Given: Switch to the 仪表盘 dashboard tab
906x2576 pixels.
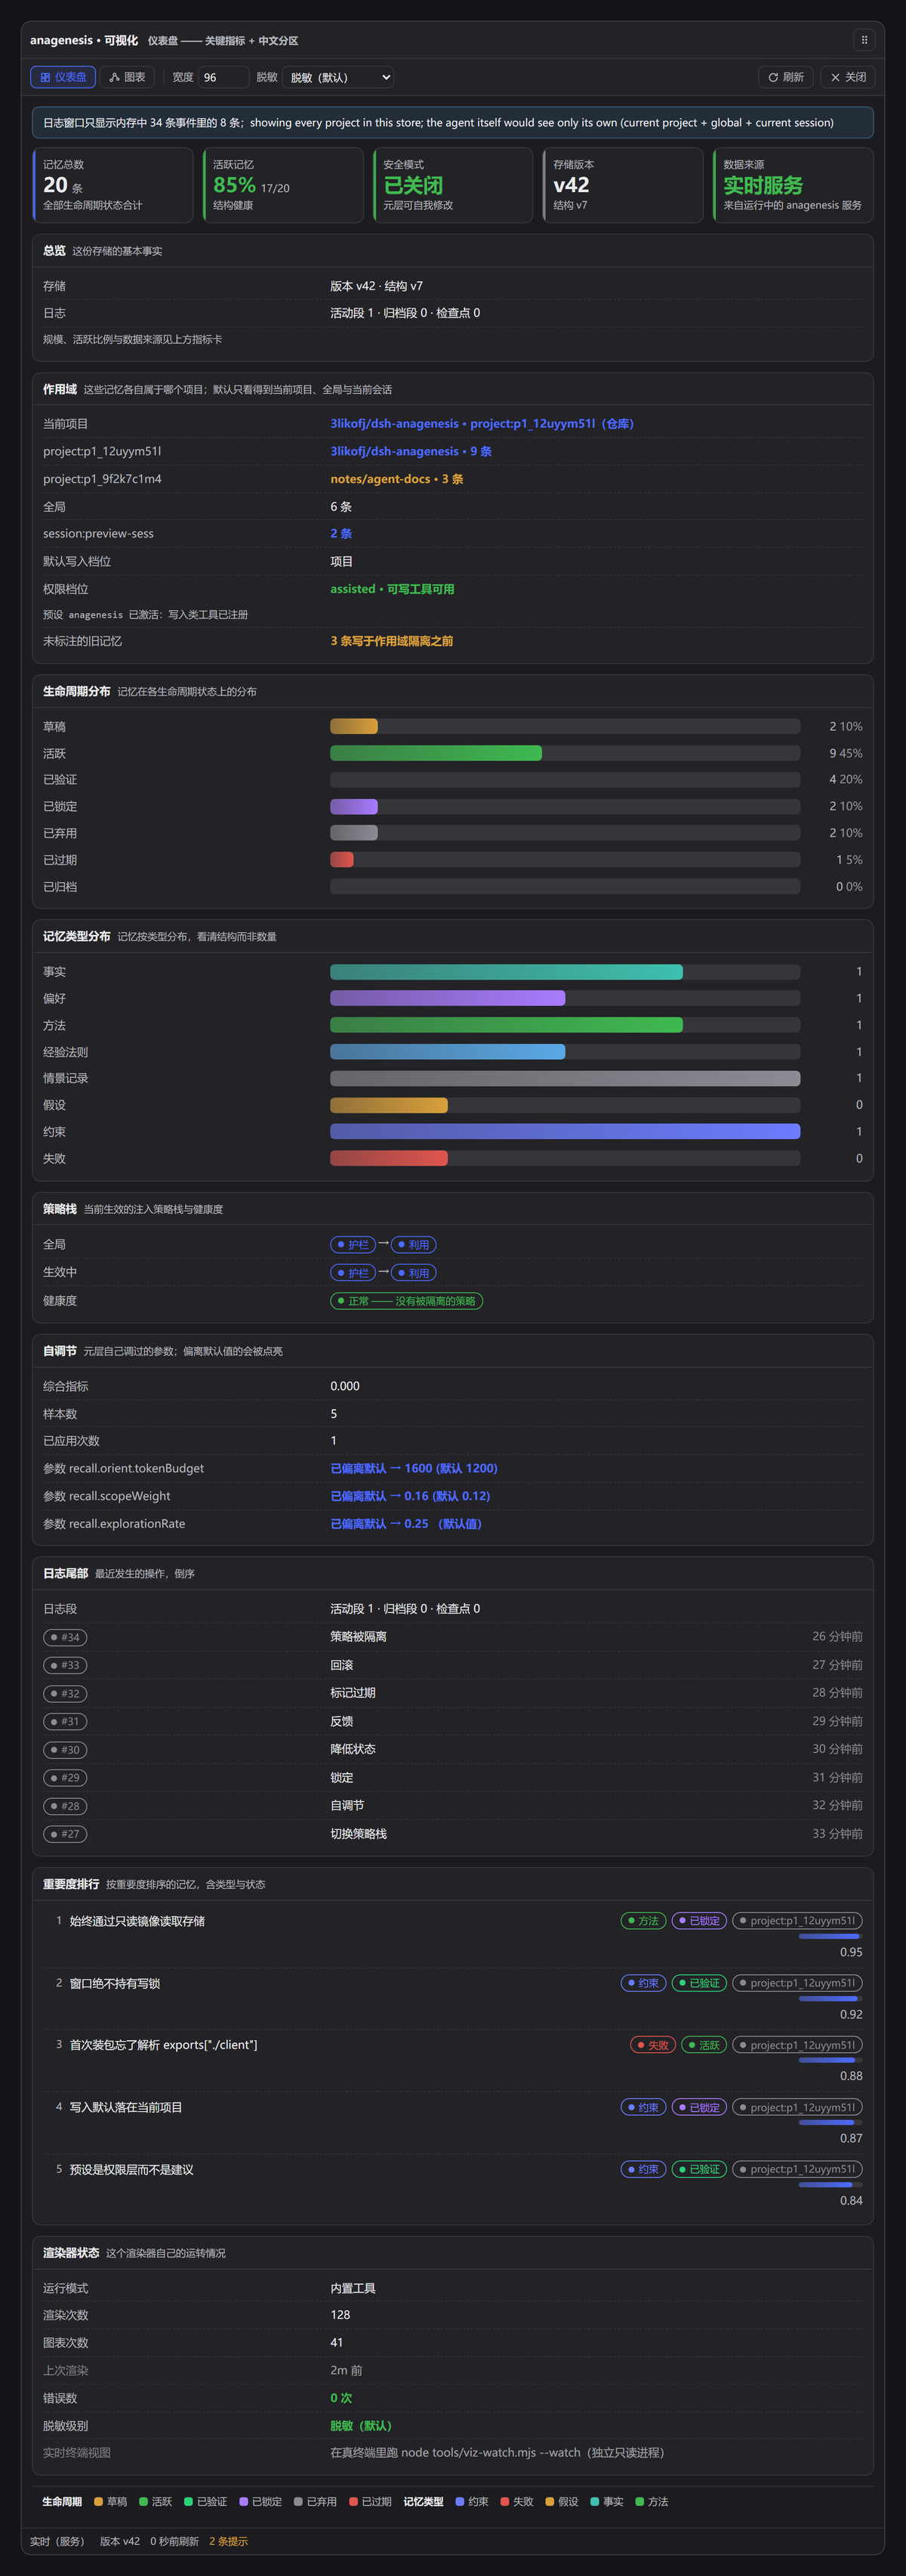Looking at the screenshot, I should pos(64,77).
